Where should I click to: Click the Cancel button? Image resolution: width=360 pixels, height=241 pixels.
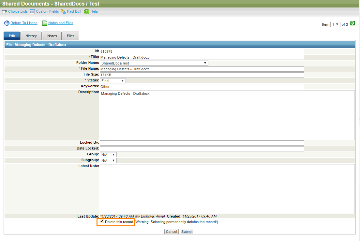pos(171,232)
